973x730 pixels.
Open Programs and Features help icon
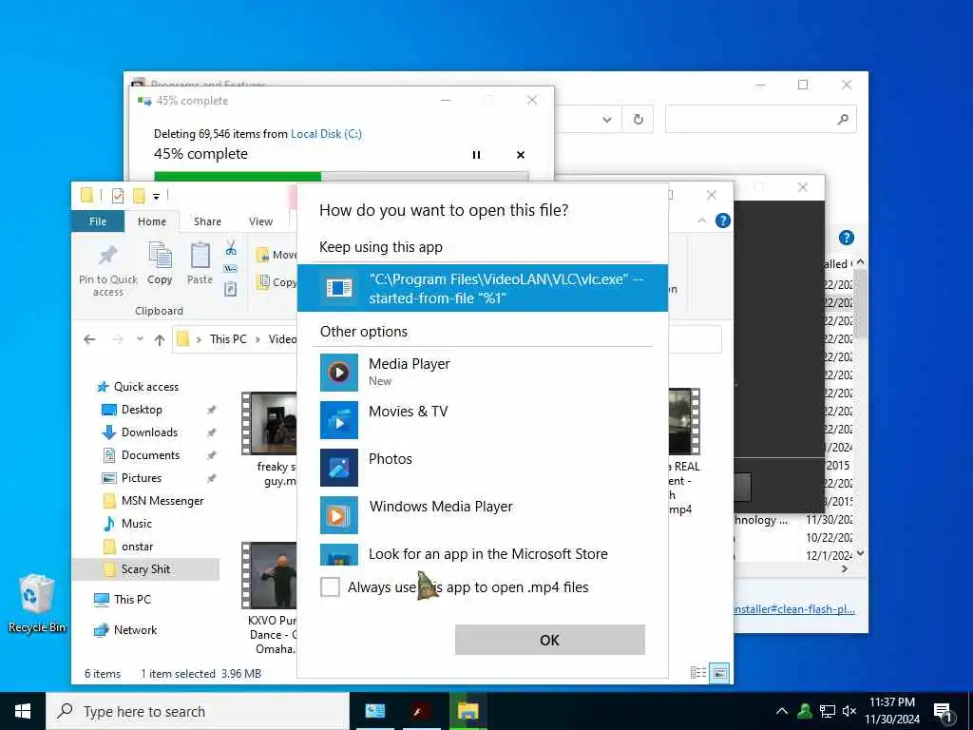click(x=846, y=238)
